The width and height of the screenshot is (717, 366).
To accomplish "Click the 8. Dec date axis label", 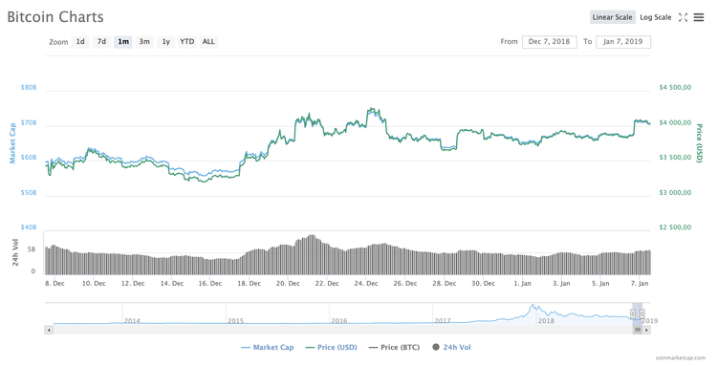I will 54,283.
